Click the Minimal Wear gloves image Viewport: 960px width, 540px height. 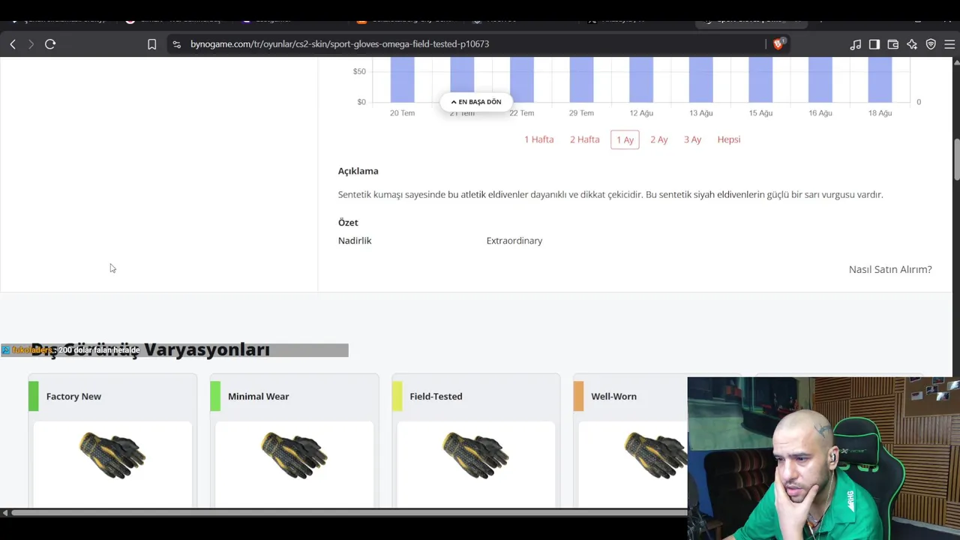pyautogui.click(x=294, y=455)
